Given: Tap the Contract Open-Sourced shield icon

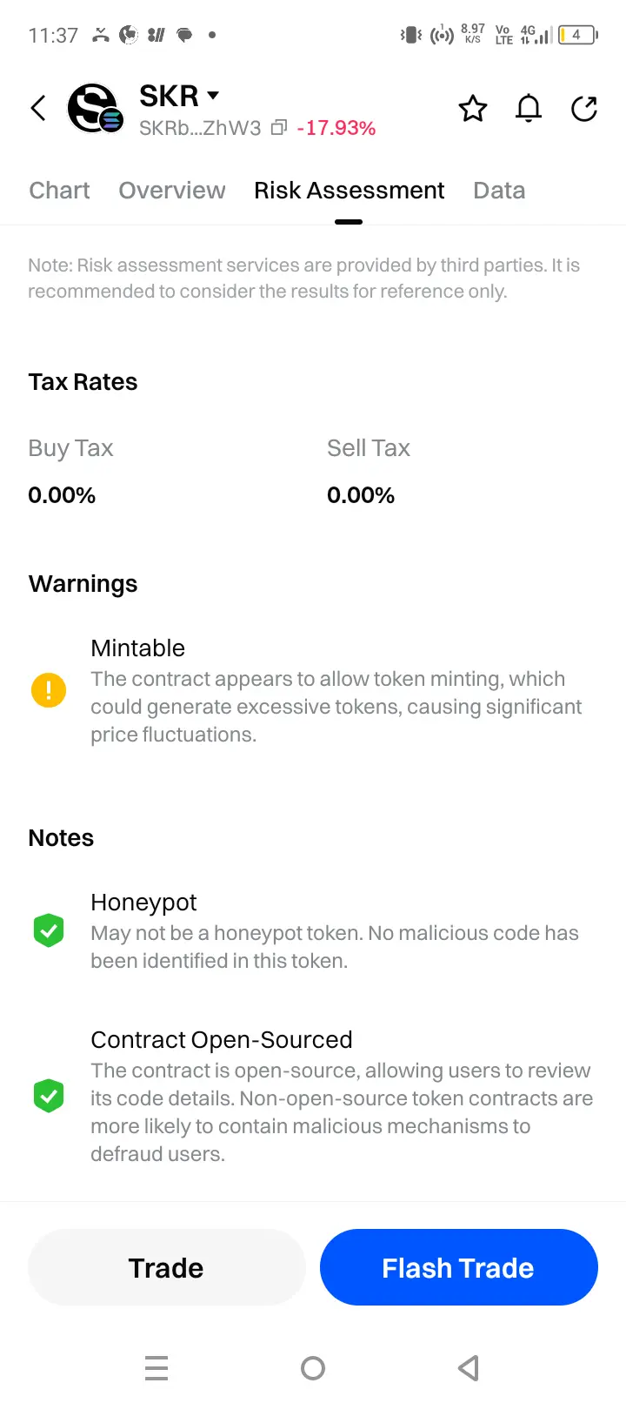Looking at the screenshot, I should coord(49,1096).
